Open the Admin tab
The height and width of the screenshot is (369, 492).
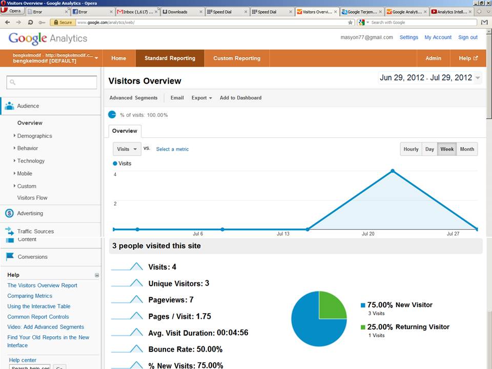pos(434,58)
